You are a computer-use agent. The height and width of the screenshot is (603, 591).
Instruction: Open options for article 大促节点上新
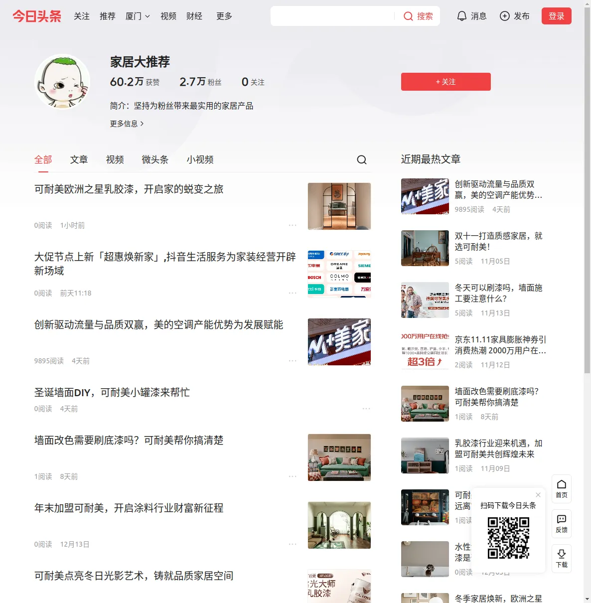[x=293, y=293]
